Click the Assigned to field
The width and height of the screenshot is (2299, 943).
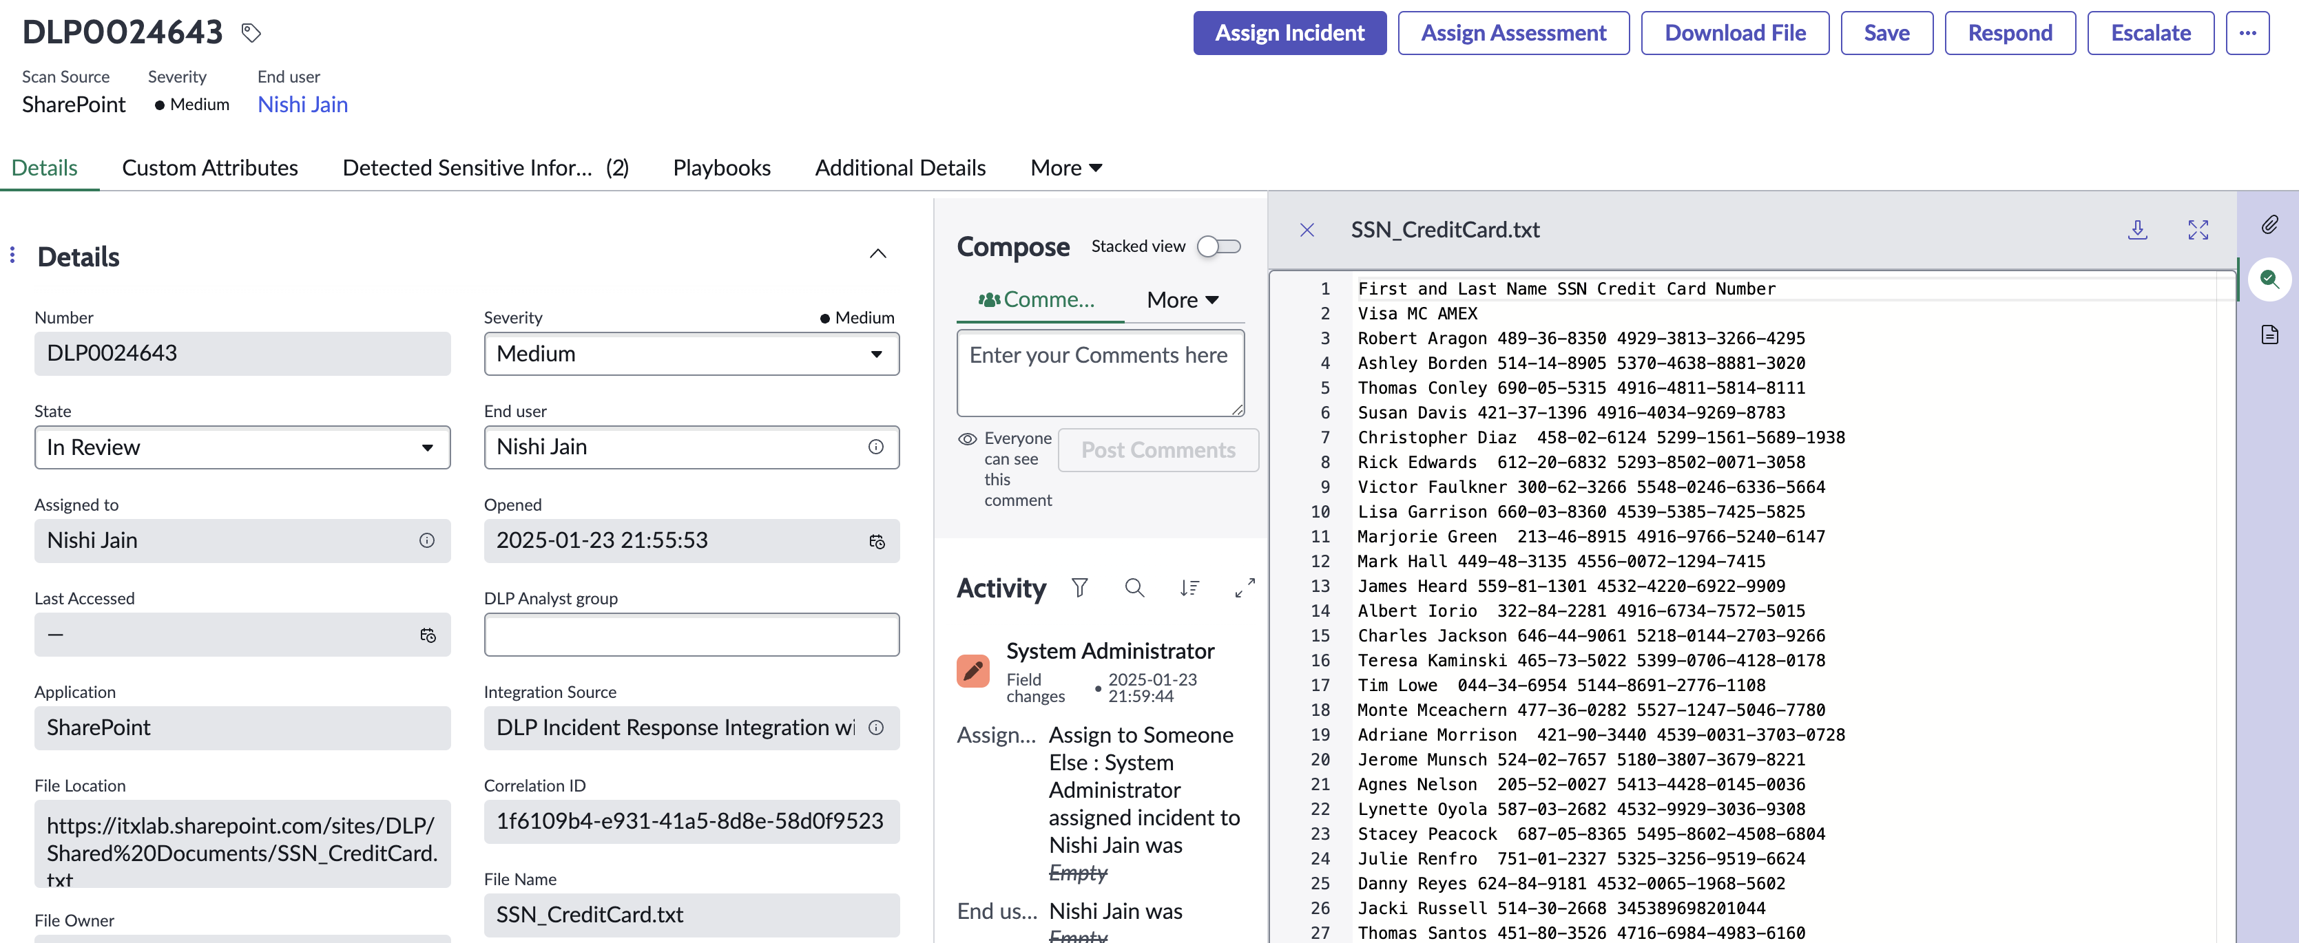tap(242, 542)
